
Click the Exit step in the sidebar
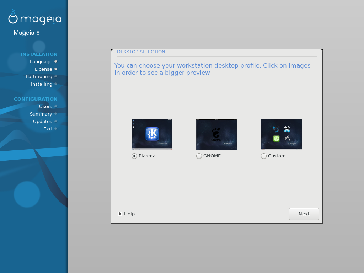click(48, 129)
